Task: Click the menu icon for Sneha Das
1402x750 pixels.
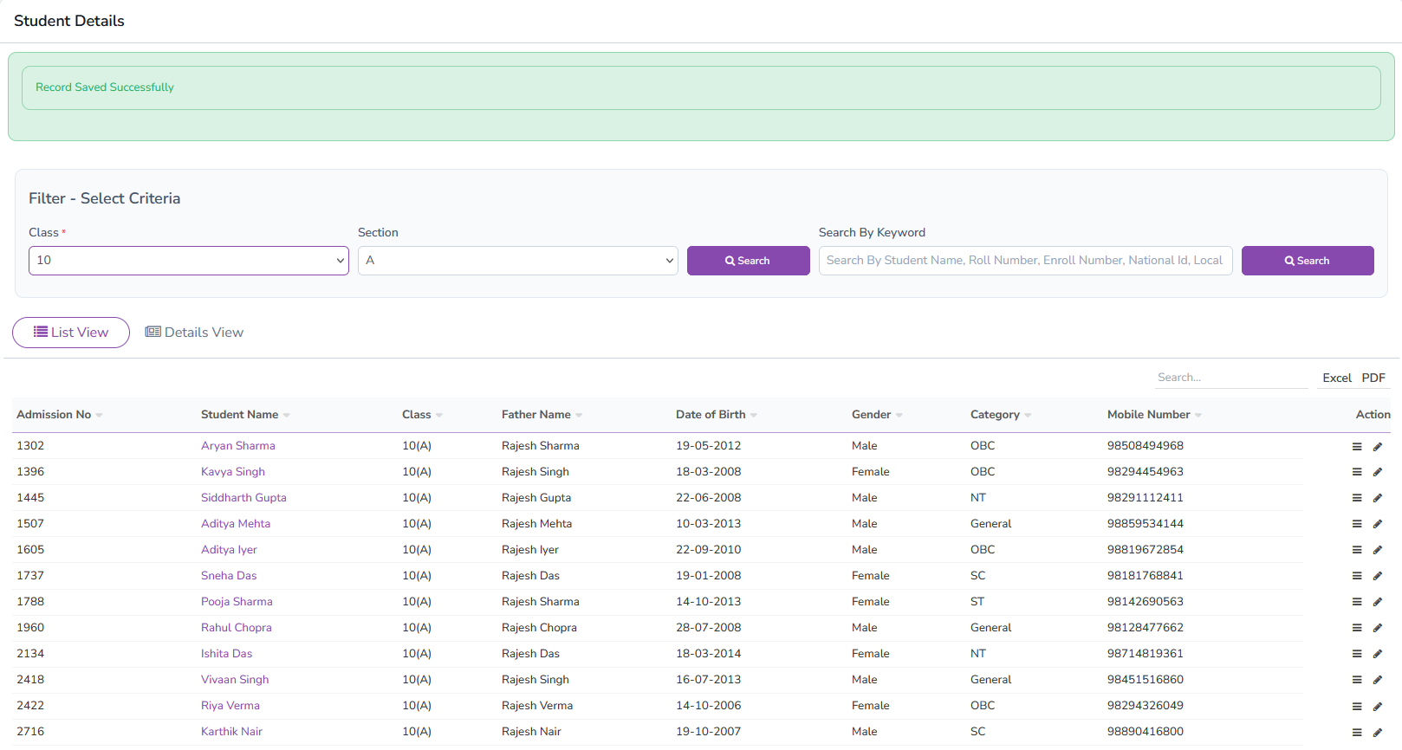Action: (x=1357, y=577)
